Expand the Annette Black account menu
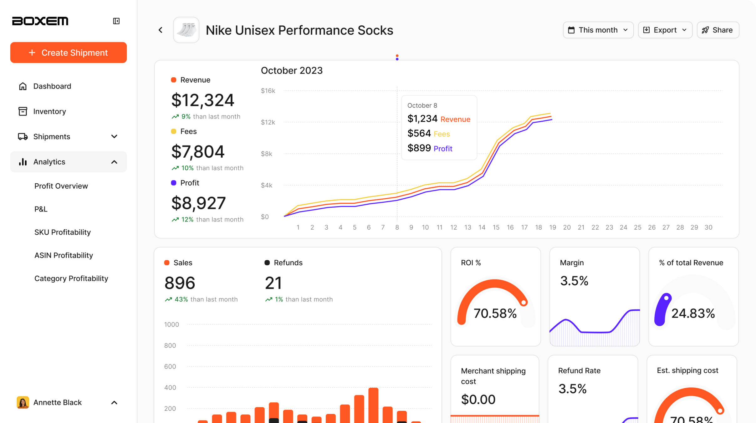756x423 pixels. pos(114,402)
